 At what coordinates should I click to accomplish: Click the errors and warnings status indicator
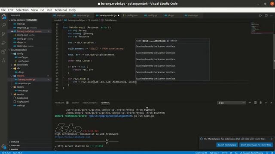(6, 153)
